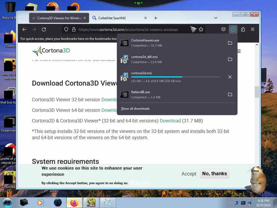The image size is (277, 208).
Task: Open a new tab with the plus button
Action: point(156,18)
